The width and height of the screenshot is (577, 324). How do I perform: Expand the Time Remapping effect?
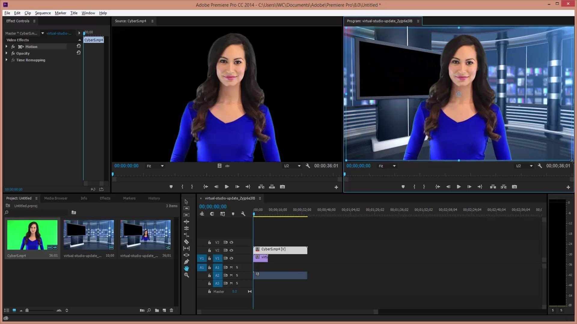7,60
